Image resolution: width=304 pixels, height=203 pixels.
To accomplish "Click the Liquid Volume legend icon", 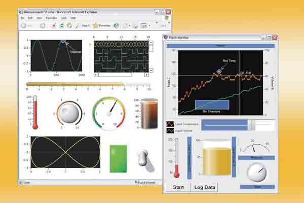I will (170, 130).
